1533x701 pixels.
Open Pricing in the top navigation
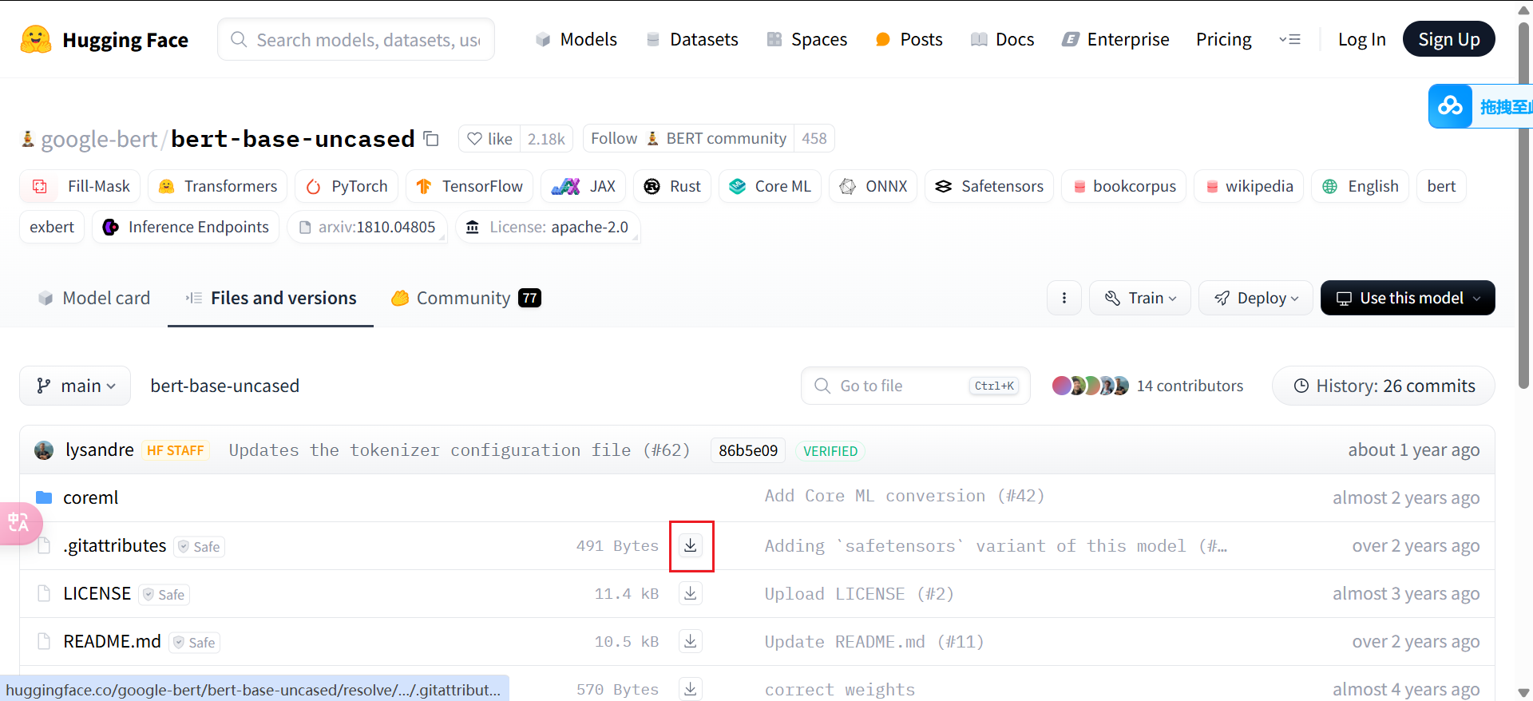click(1223, 39)
